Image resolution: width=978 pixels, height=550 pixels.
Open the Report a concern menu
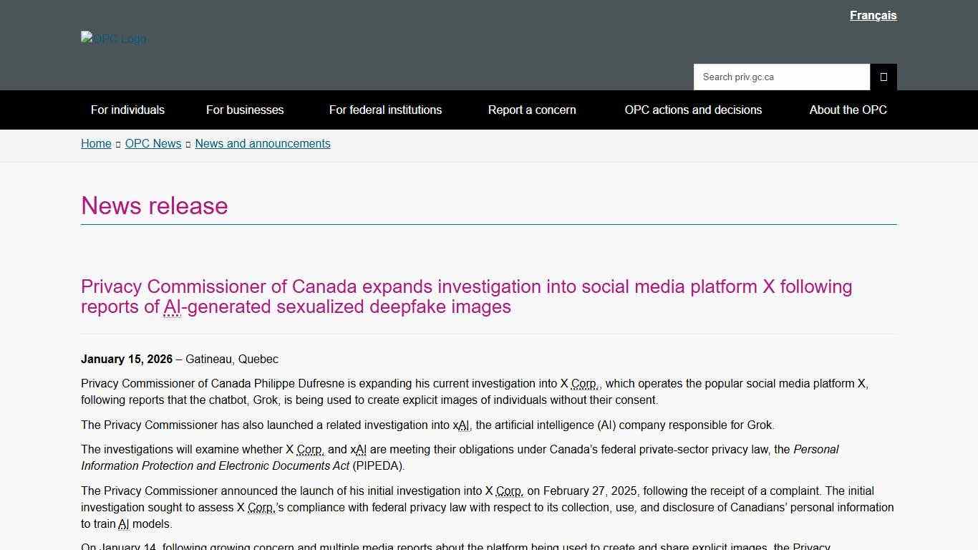(x=531, y=110)
